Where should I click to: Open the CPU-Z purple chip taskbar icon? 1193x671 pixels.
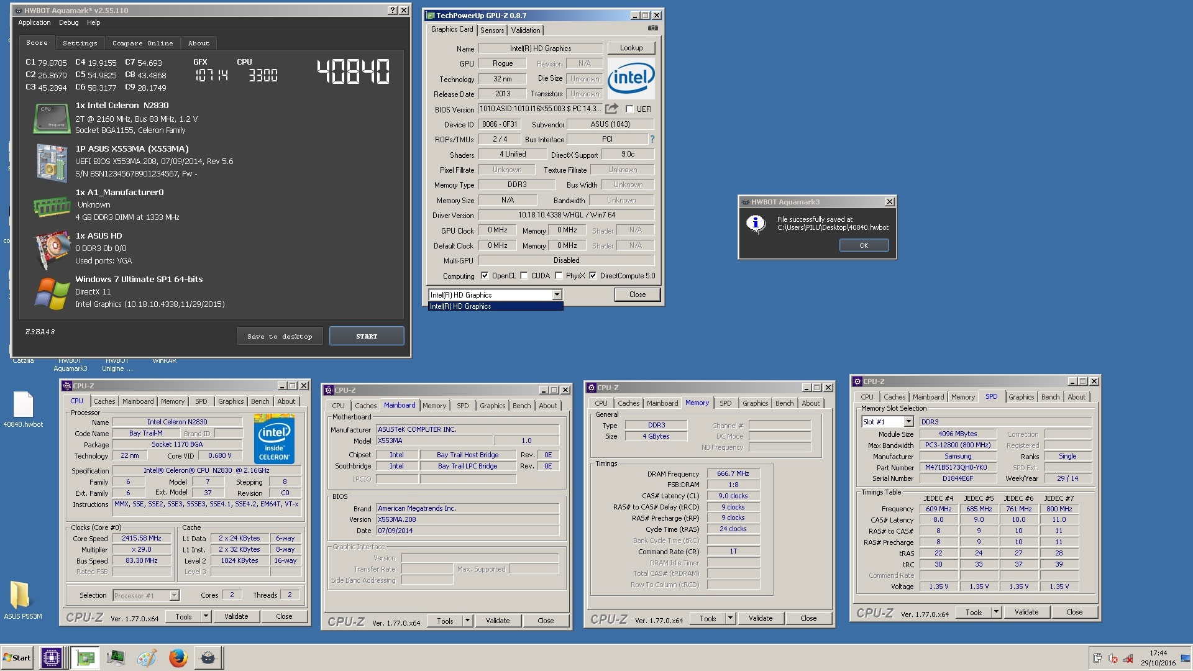tap(51, 658)
